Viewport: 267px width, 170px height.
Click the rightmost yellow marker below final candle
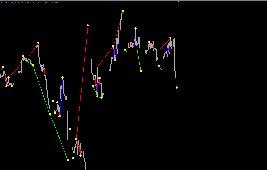coord(177,87)
